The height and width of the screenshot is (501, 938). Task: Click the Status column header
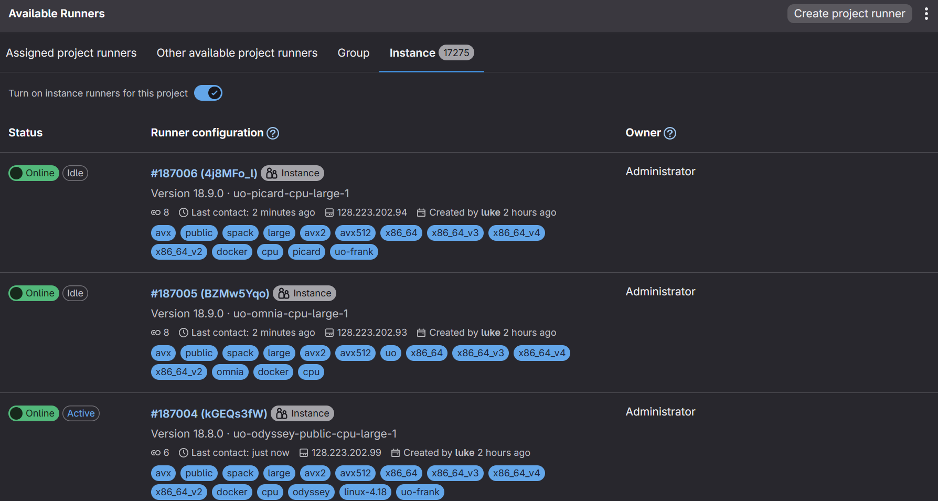(x=25, y=133)
